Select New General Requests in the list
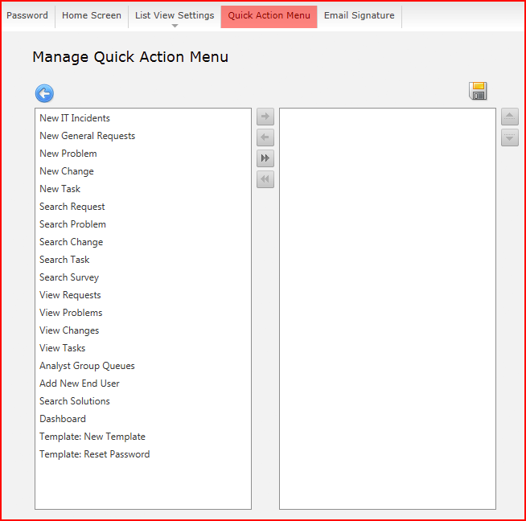The height and width of the screenshot is (521, 526). [x=143, y=136]
